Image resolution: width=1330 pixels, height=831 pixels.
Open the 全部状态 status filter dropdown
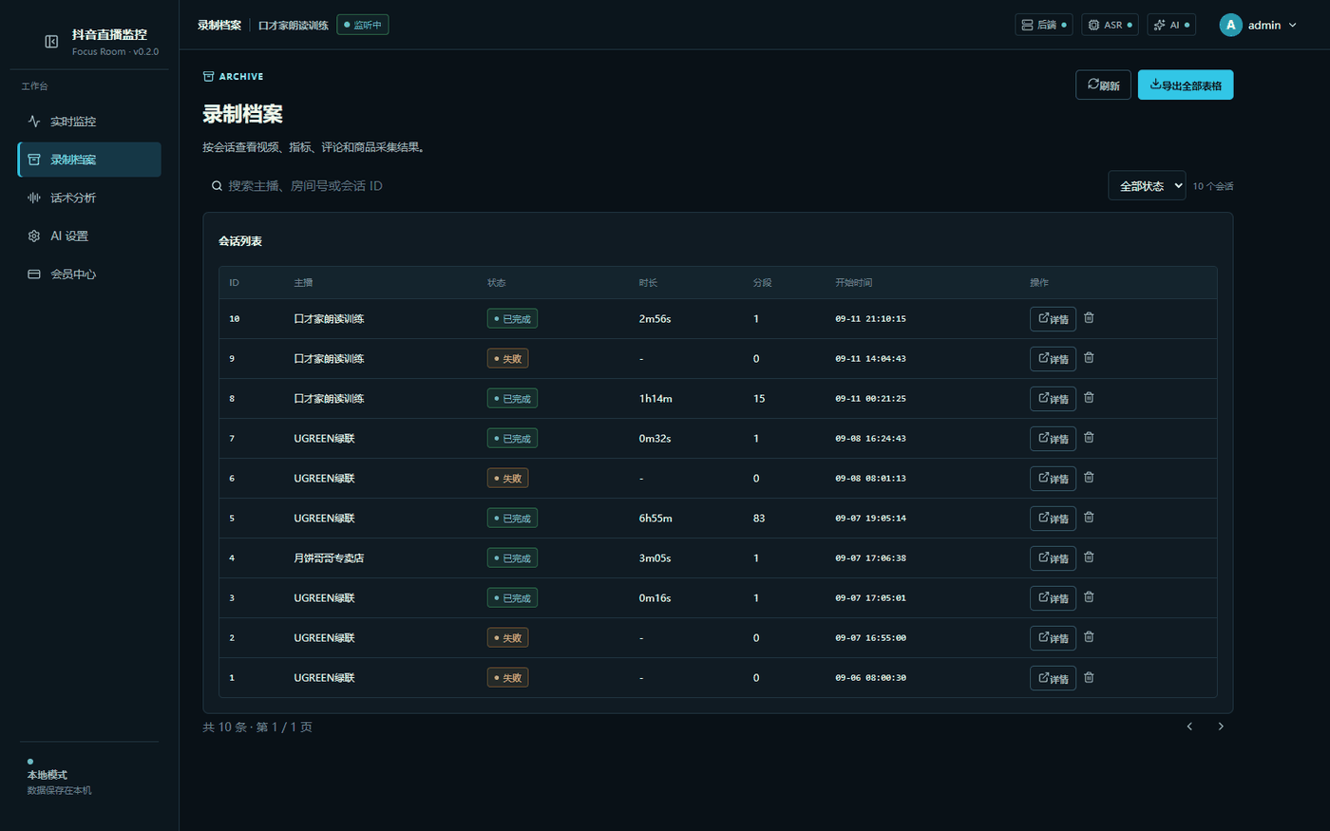pyautogui.click(x=1147, y=186)
